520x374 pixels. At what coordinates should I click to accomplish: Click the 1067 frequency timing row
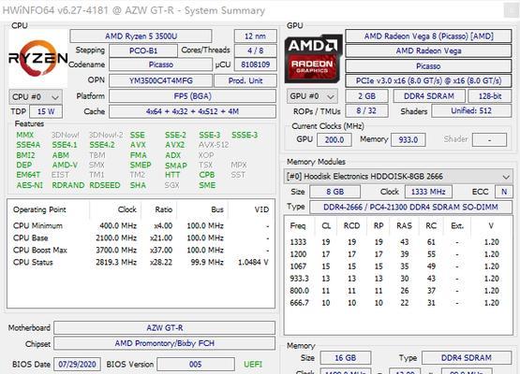click(398, 266)
